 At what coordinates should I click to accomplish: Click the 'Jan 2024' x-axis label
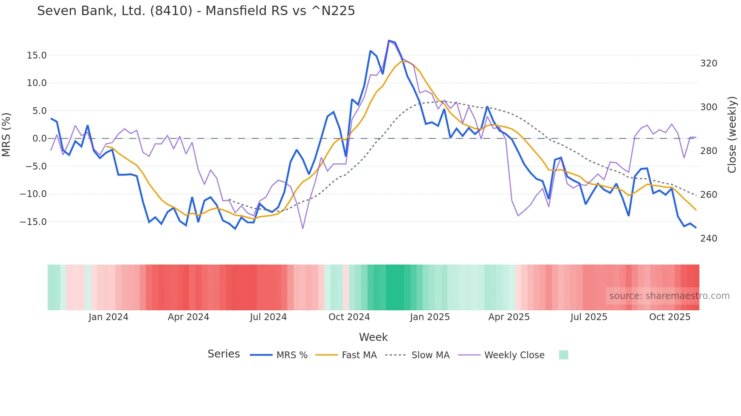coord(109,317)
